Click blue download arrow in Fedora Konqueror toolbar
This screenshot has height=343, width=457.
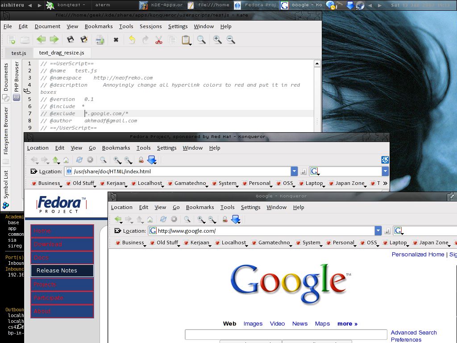coord(152,159)
